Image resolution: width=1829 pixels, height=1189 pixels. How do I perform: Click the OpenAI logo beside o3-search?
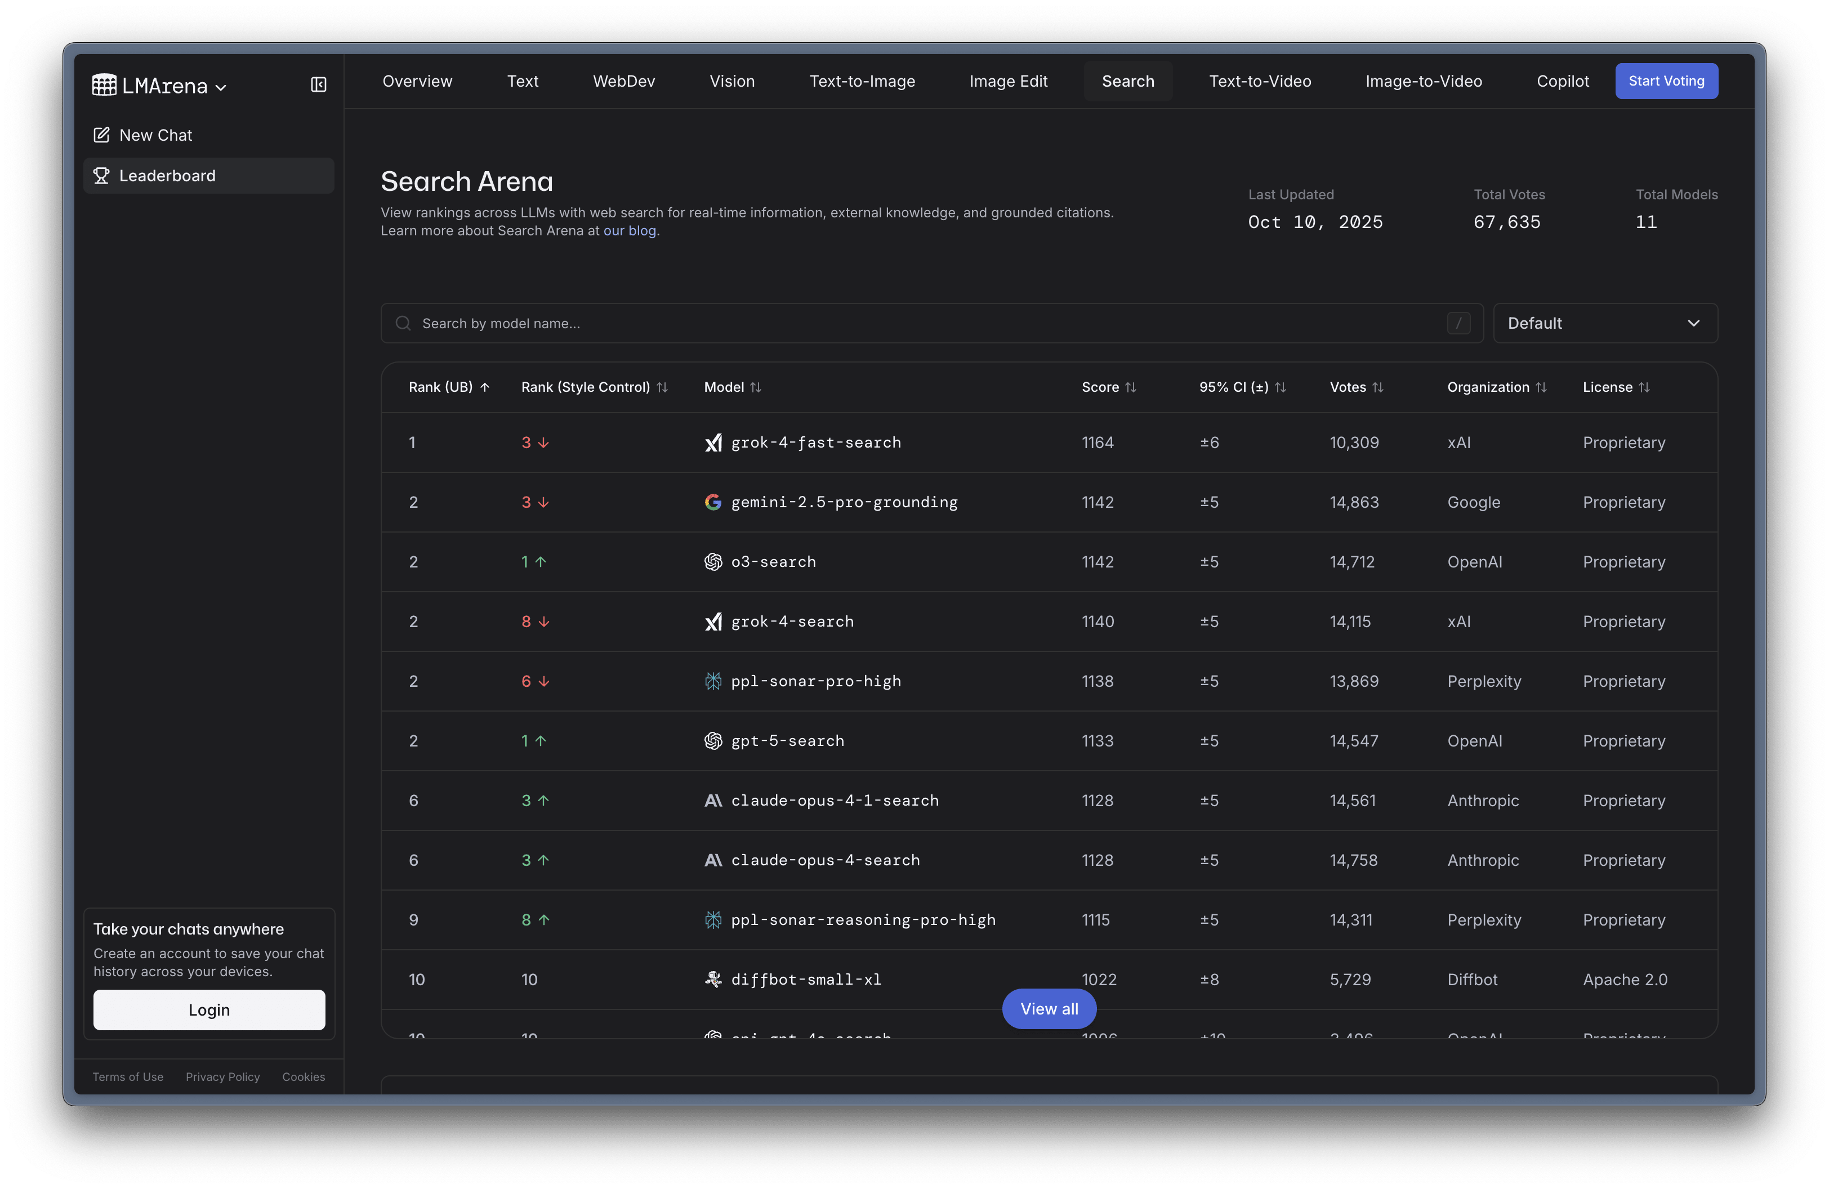pos(713,562)
